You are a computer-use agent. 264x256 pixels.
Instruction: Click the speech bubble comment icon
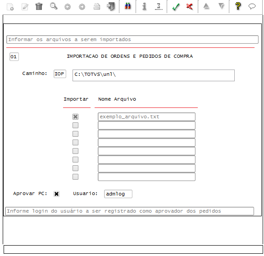click(x=252, y=7)
